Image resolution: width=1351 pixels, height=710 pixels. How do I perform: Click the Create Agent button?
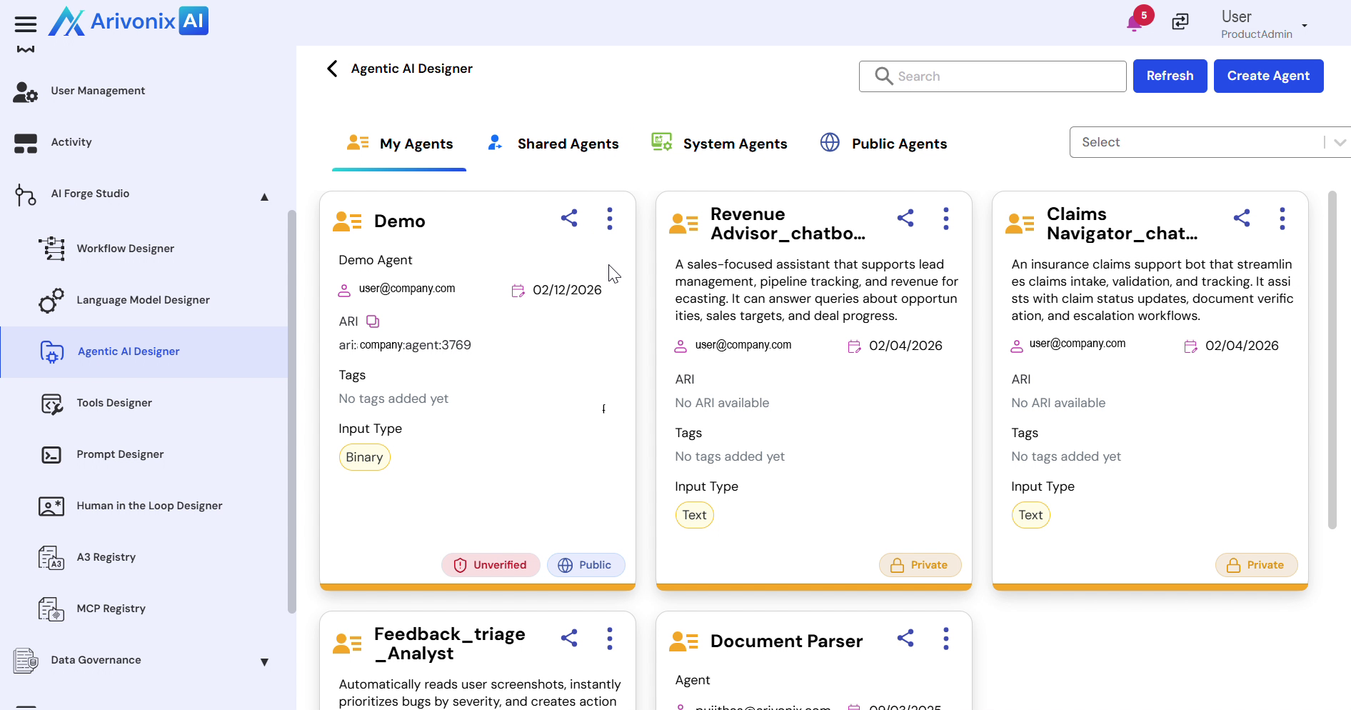click(x=1268, y=76)
